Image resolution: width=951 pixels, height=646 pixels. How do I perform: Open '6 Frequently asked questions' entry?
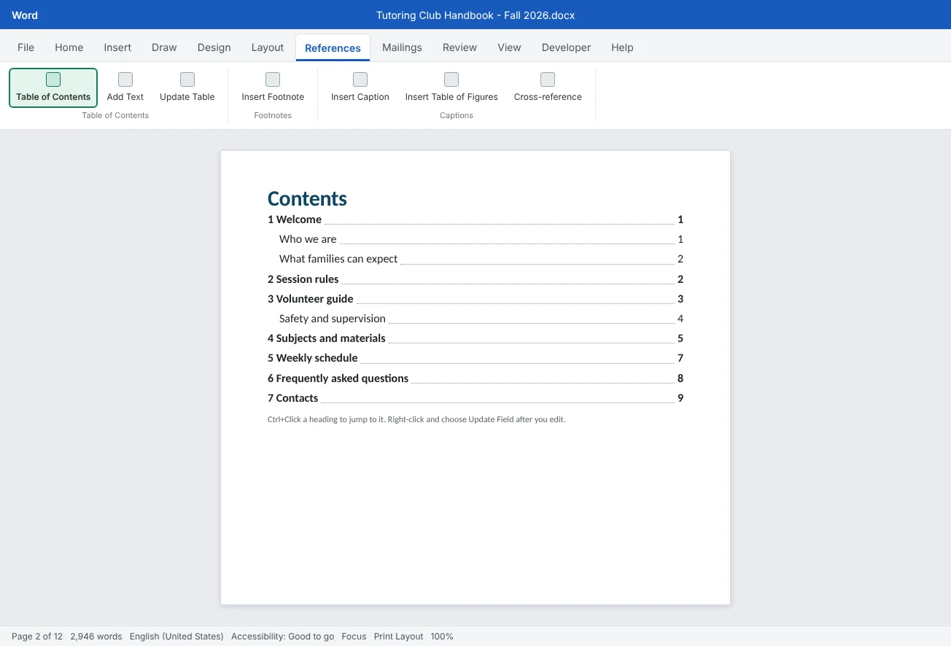(475, 378)
